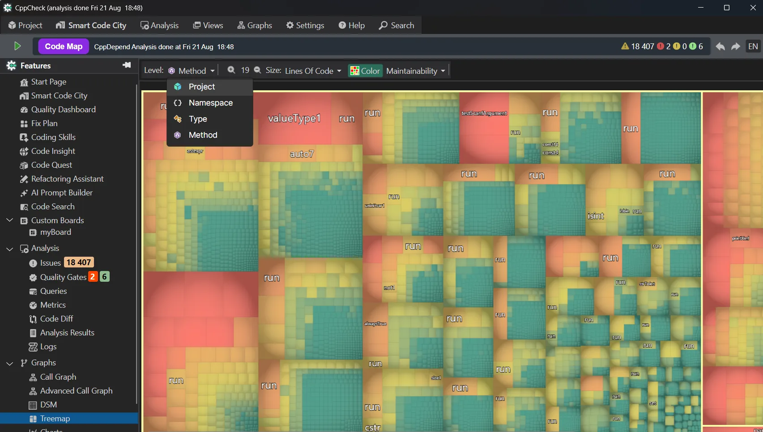Open Code Search in sidebar

pyautogui.click(x=53, y=207)
